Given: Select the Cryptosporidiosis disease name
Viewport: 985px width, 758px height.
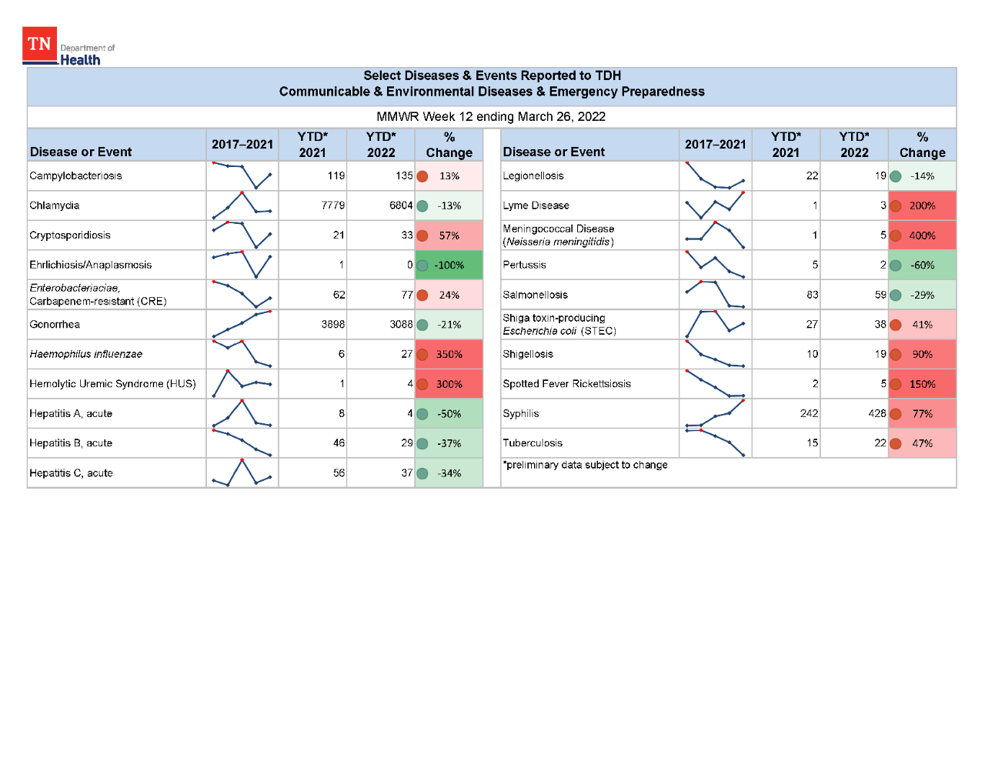Looking at the screenshot, I should tap(70, 235).
